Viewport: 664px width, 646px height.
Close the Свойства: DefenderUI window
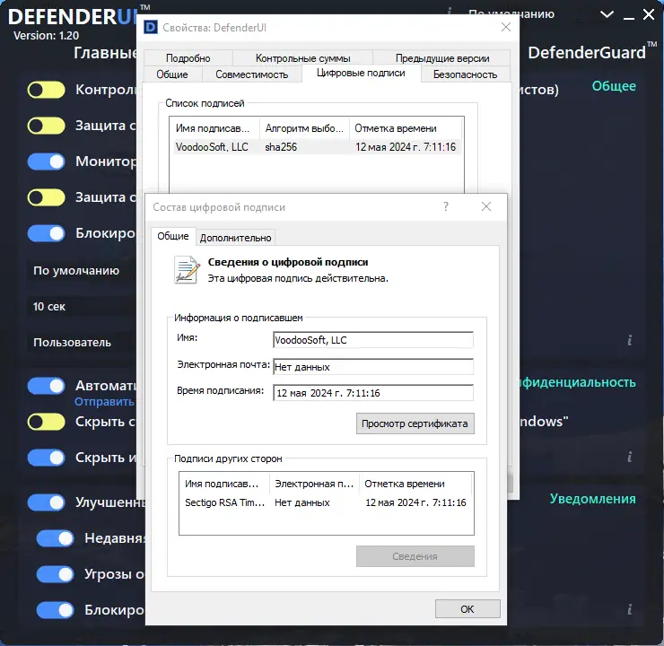tap(505, 27)
